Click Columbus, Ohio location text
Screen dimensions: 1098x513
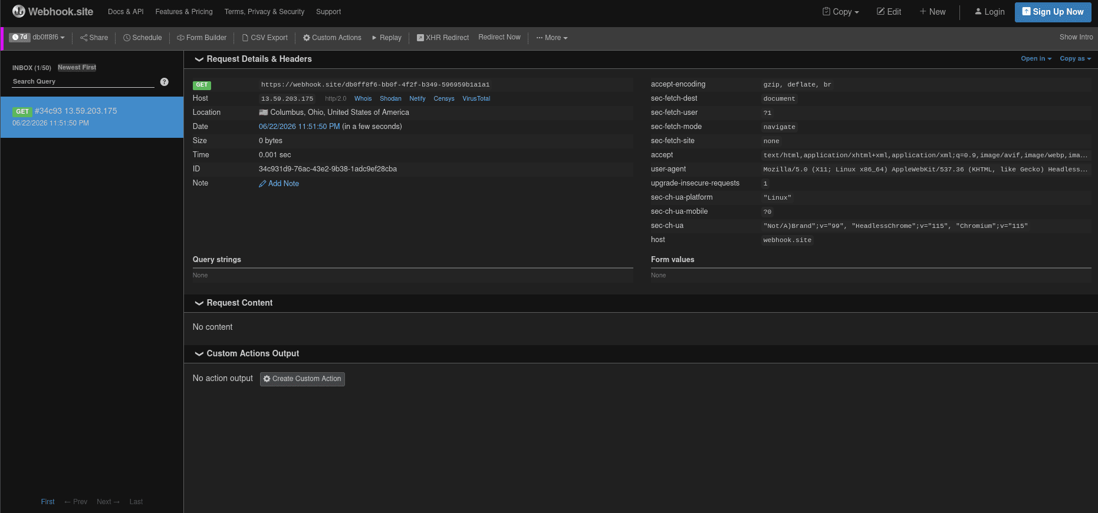[x=339, y=112]
